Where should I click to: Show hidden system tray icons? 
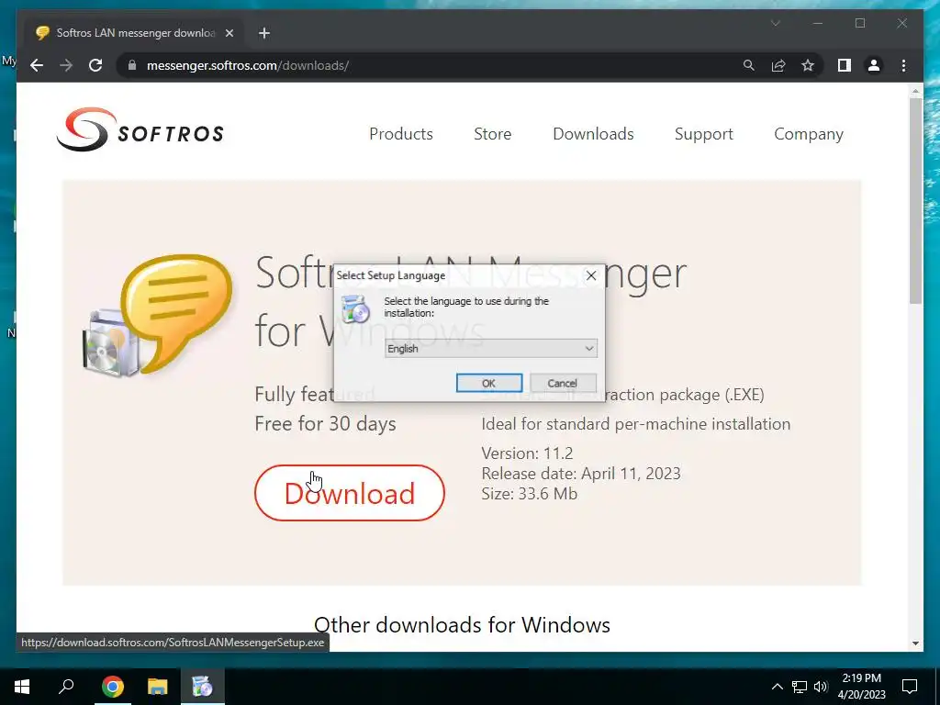click(x=777, y=687)
